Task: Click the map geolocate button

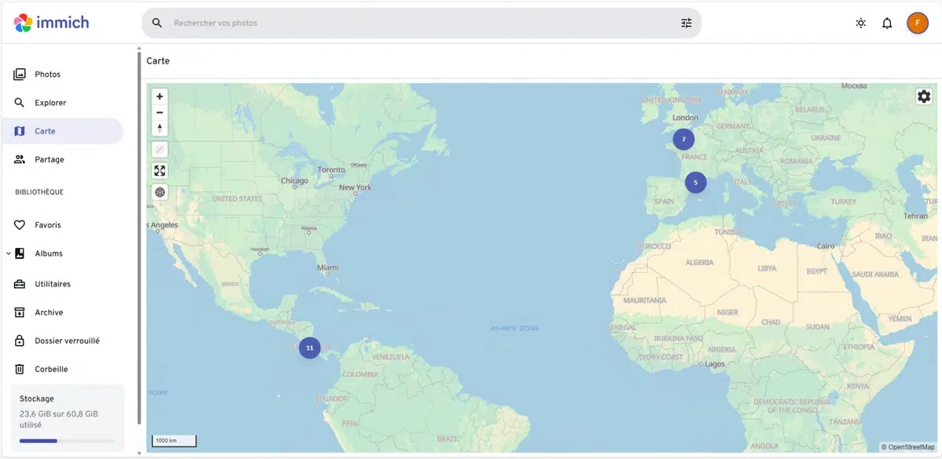Action: click(160, 149)
